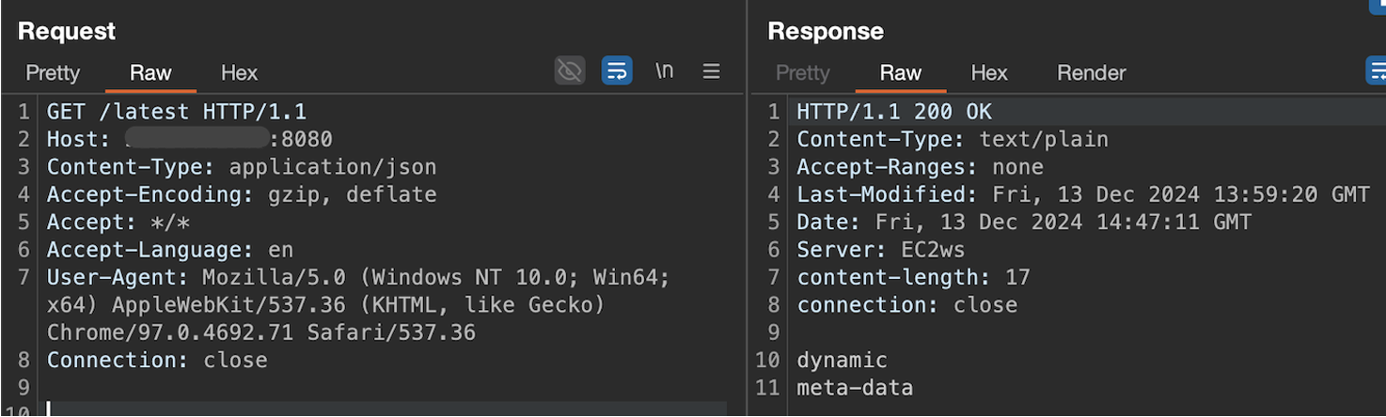Open the Response Render tab
The height and width of the screenshot is (417, 1386).
click(1091, 73)
